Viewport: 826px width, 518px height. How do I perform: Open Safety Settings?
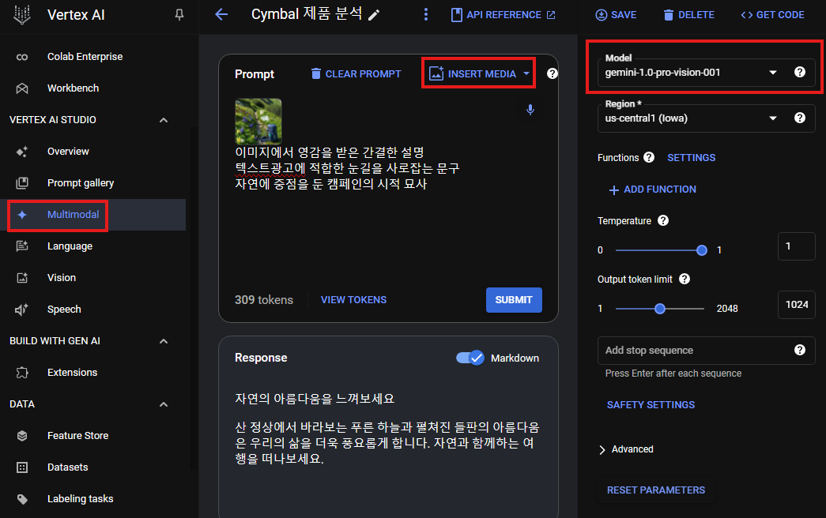(x=651, y=405)
